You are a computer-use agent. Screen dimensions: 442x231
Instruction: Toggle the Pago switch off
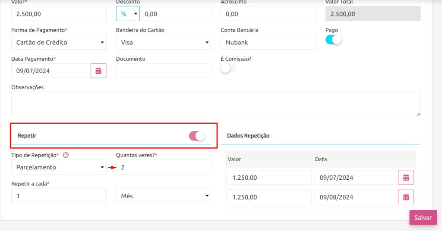point(334,40)
